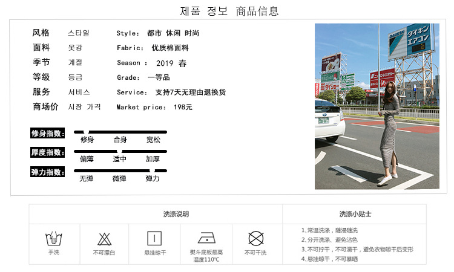Click the grade value 一等品
454x272 pixels.
point(159,77)
